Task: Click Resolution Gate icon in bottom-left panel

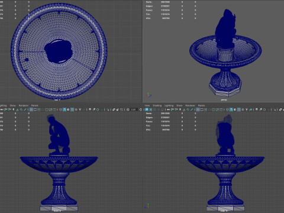Action: tap(39, 109)
